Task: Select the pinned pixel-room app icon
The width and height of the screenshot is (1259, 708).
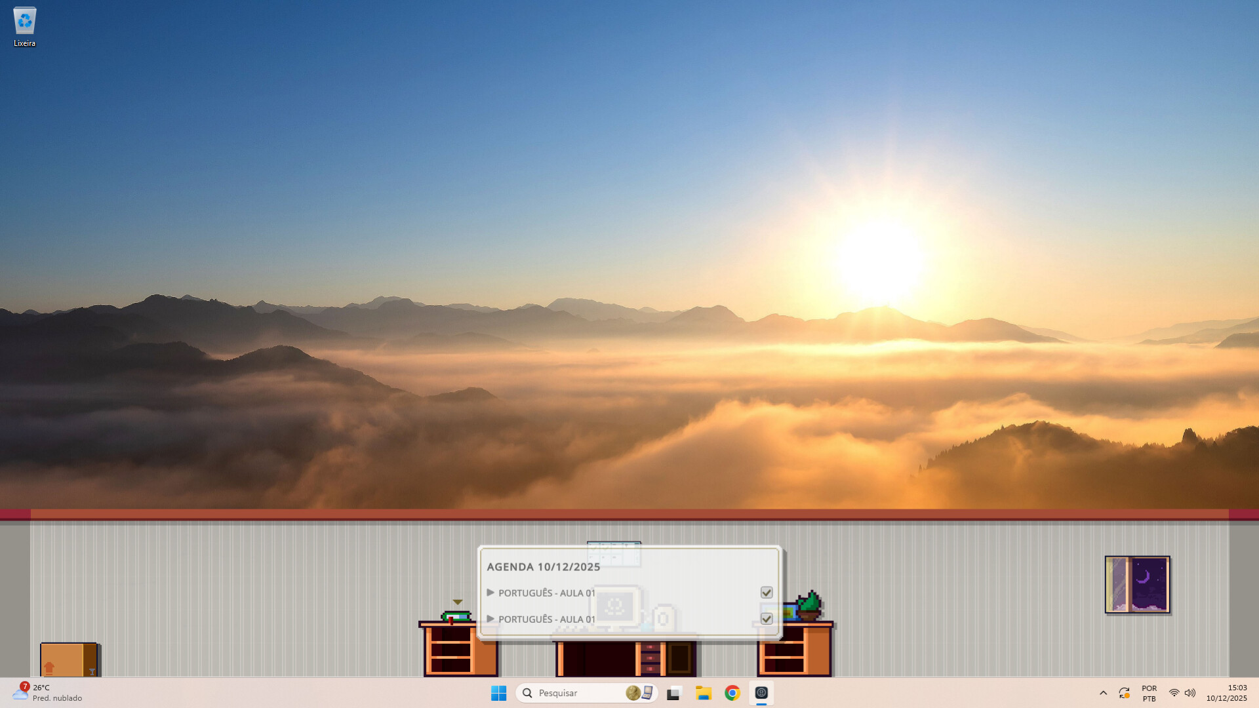Action: (761, 693)
